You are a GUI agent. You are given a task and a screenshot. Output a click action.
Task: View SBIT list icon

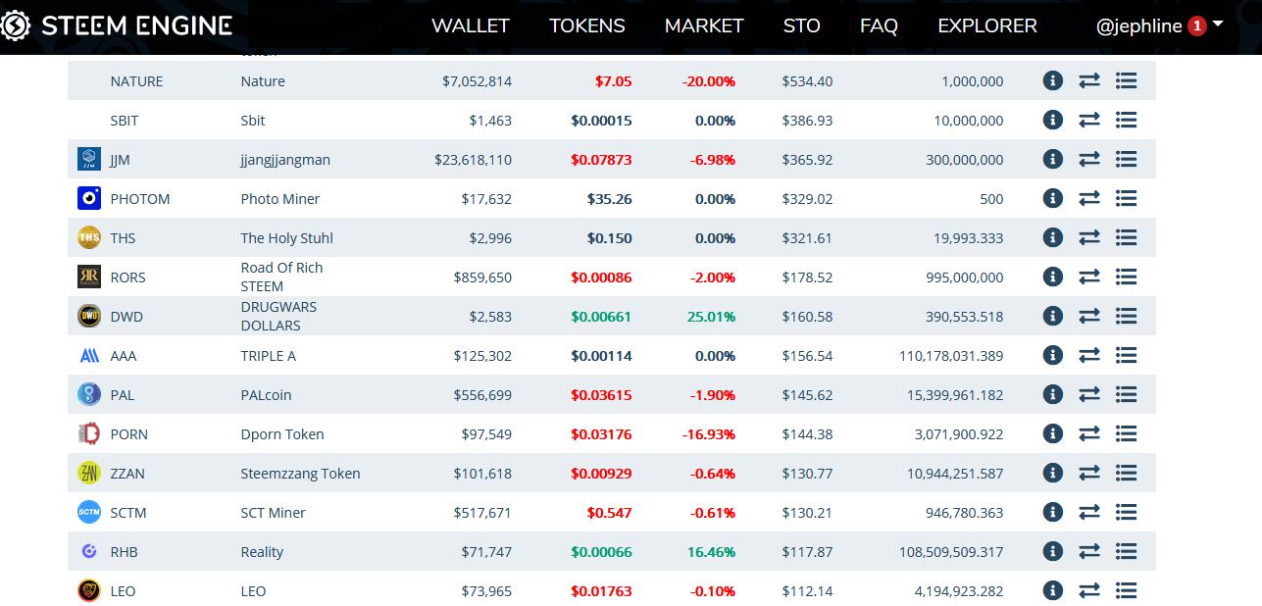(1126, 120)
